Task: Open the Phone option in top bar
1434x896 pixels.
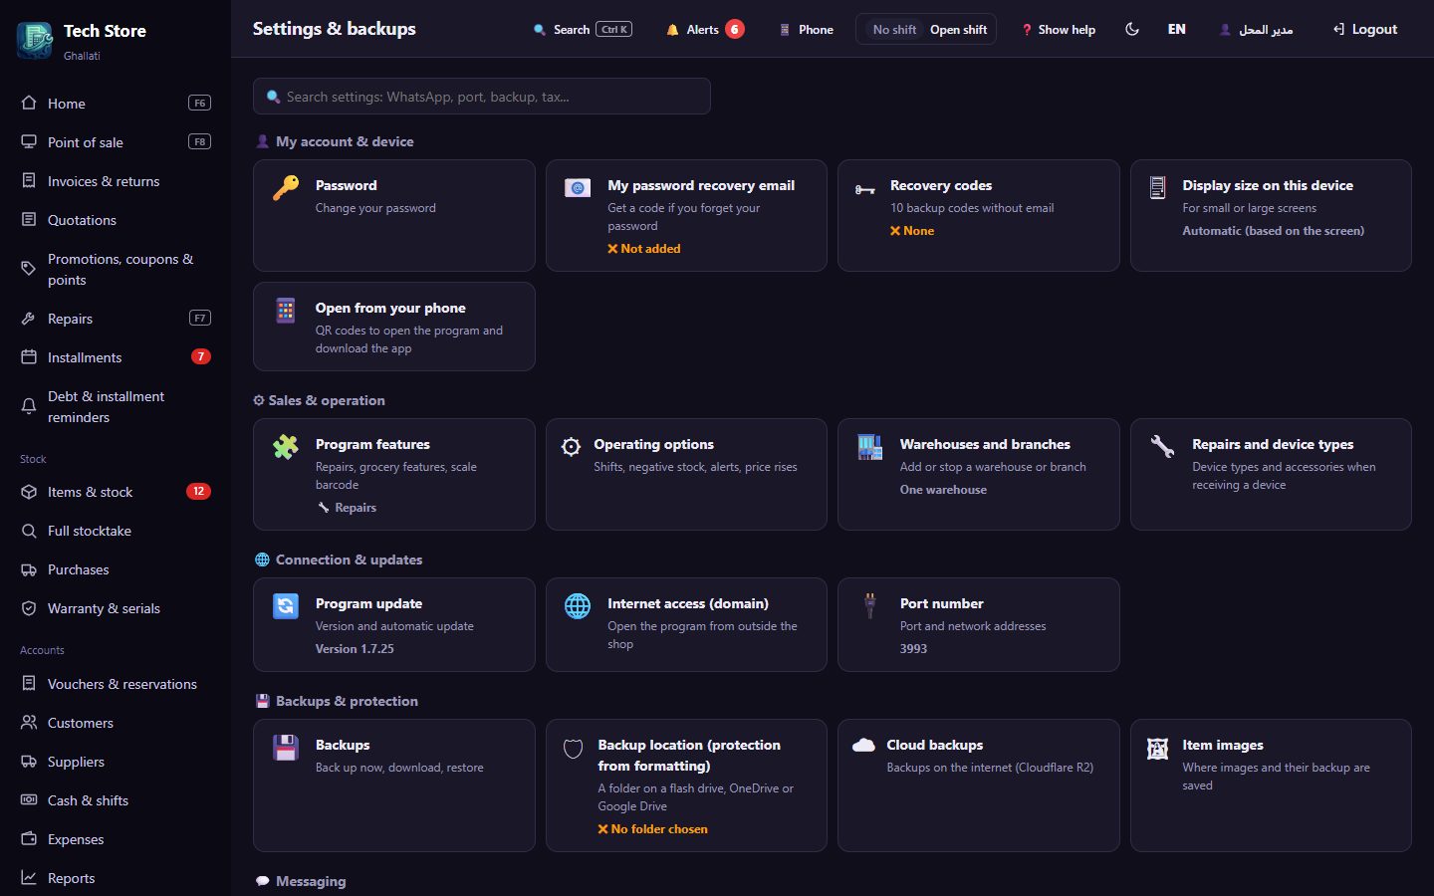Action: click(807, 29)
